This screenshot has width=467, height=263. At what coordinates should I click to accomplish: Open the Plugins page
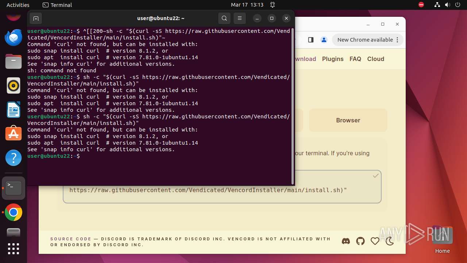click(x=333, y=59)
